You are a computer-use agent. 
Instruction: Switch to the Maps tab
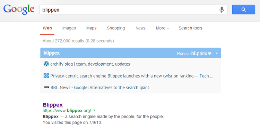92,28
